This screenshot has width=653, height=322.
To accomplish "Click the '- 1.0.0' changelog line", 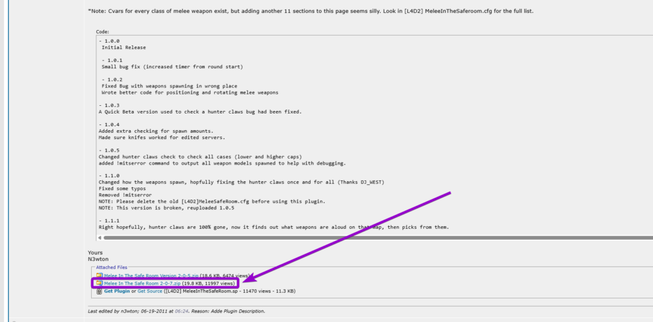I will tap(109, 41).
